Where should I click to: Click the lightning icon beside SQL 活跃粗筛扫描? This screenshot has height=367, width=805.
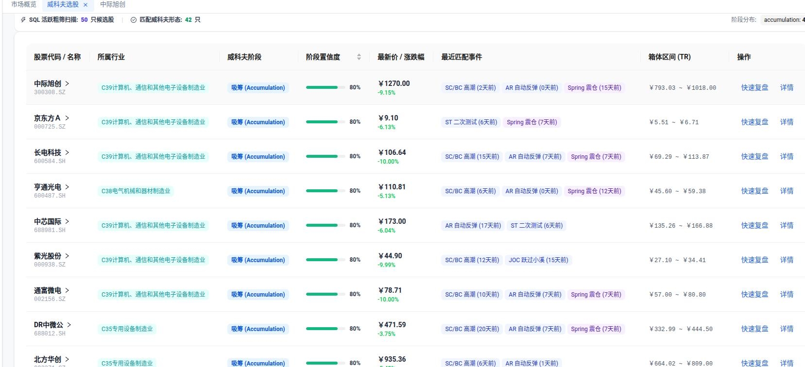click(x=23, y=20)
